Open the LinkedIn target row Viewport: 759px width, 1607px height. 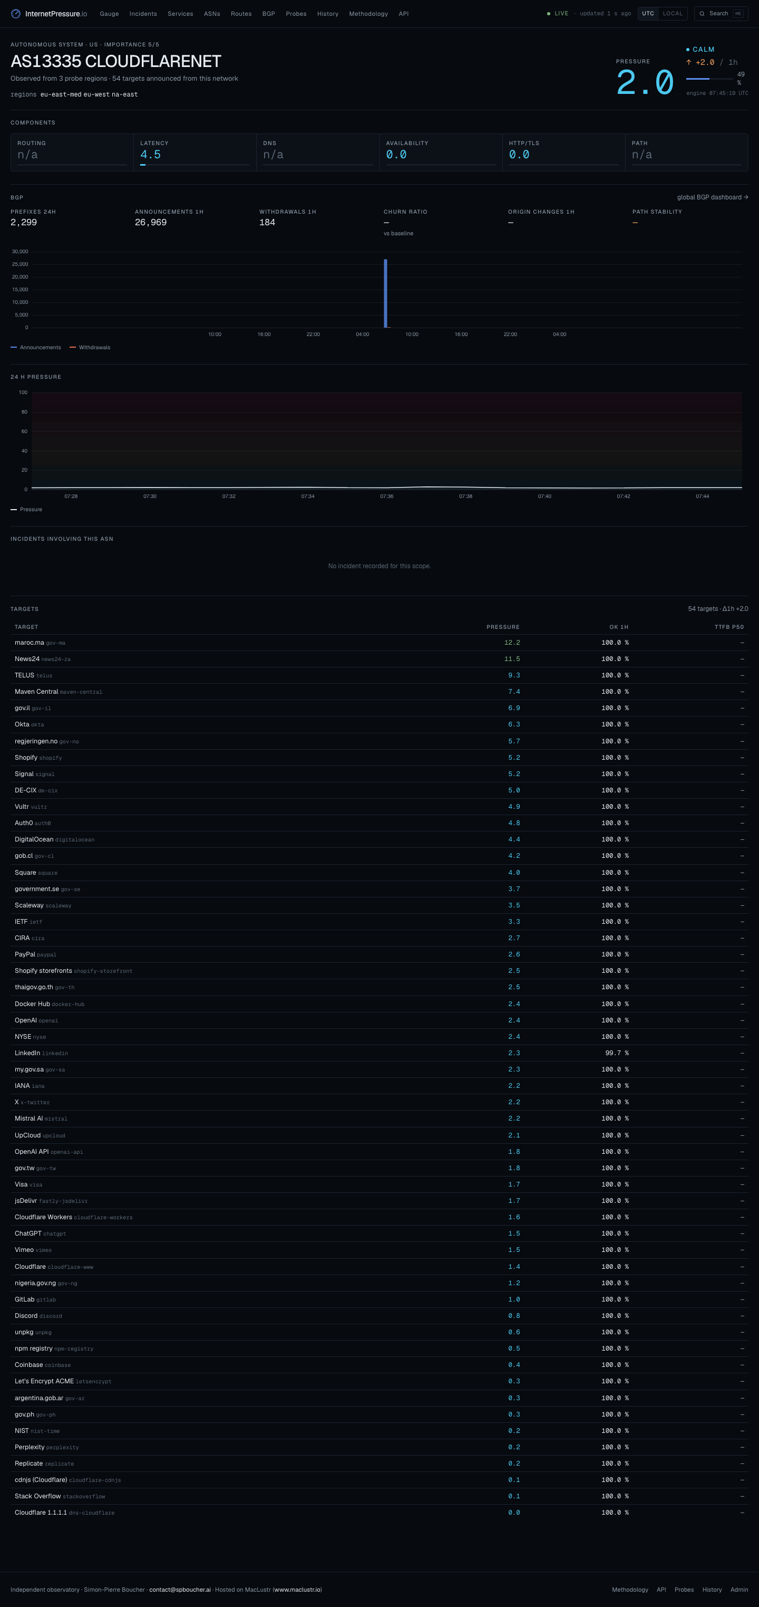point(379,1053)
